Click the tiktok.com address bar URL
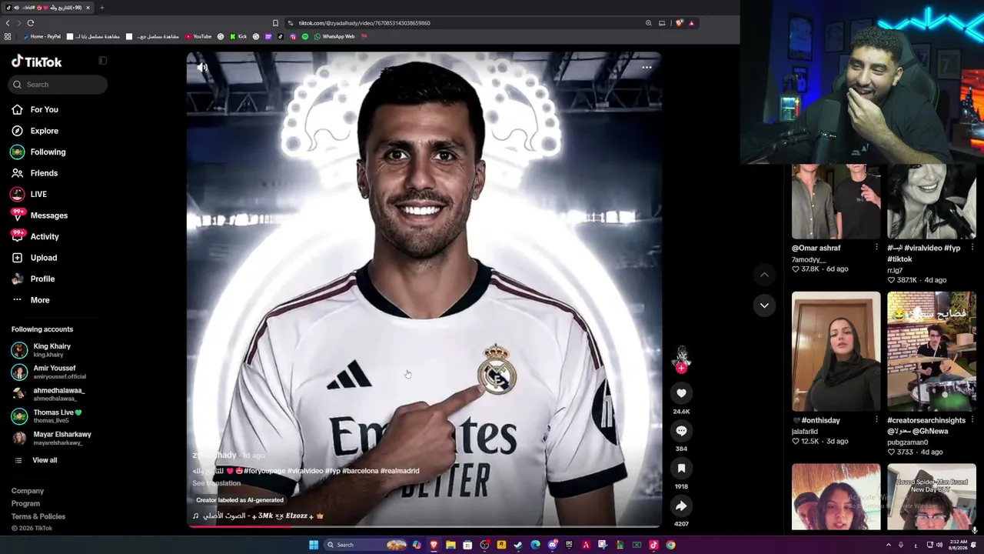This screenshot has height=554, width=984. click(364, 23)
